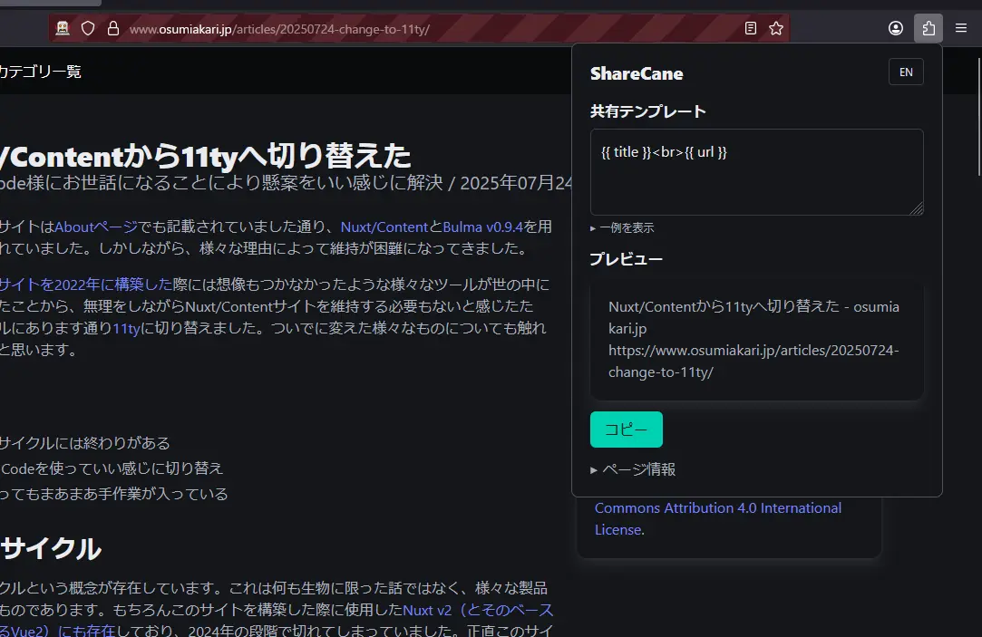This screenshot has width=982, height=637.
Task: Switch ShareCane language with the EN button
Action: pos(906,72)
